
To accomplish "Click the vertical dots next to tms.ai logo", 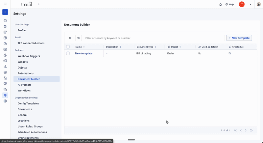I will coord(39,4).
